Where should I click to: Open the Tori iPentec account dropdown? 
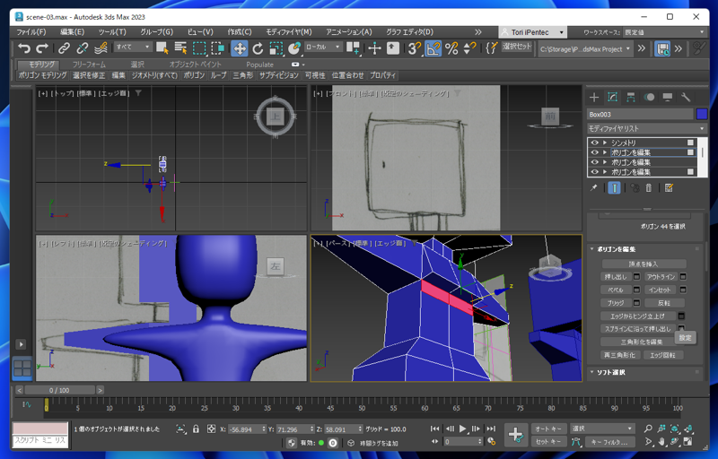tap(532, 32)
